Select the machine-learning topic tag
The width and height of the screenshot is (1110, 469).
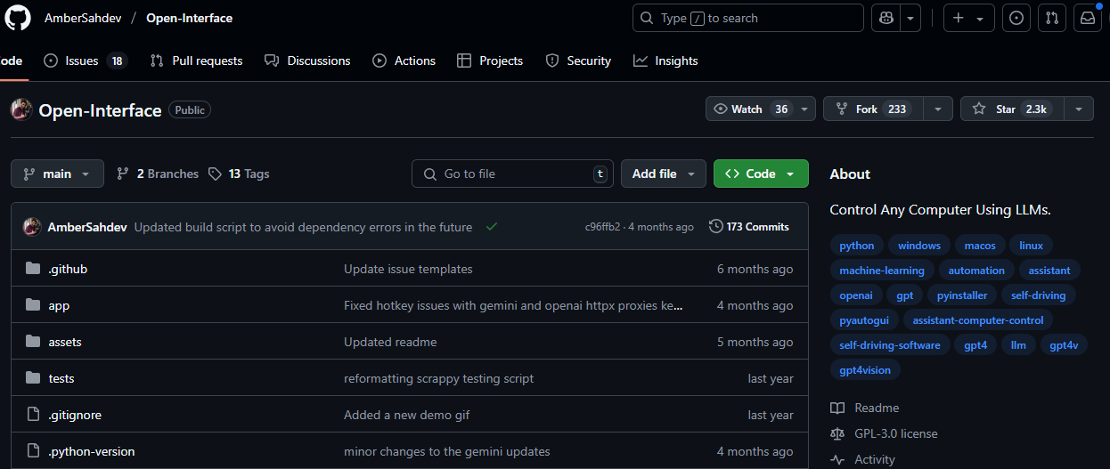882,271
